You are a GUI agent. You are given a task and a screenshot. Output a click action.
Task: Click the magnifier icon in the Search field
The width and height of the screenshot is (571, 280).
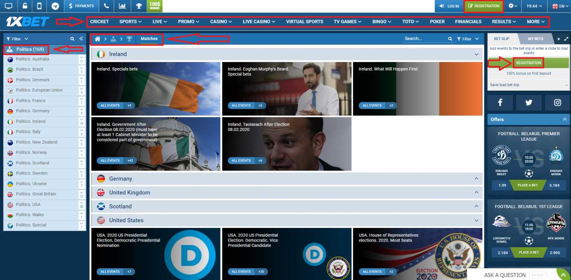450,39
